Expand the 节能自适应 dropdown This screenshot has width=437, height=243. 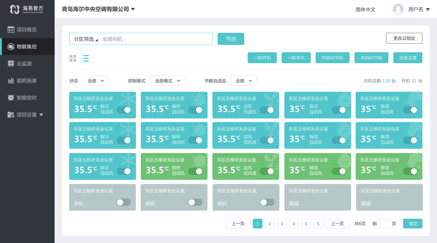(244, 81)
